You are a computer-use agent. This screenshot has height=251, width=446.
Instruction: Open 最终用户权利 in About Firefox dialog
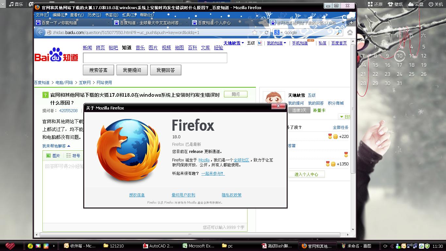tap(183, 195)
